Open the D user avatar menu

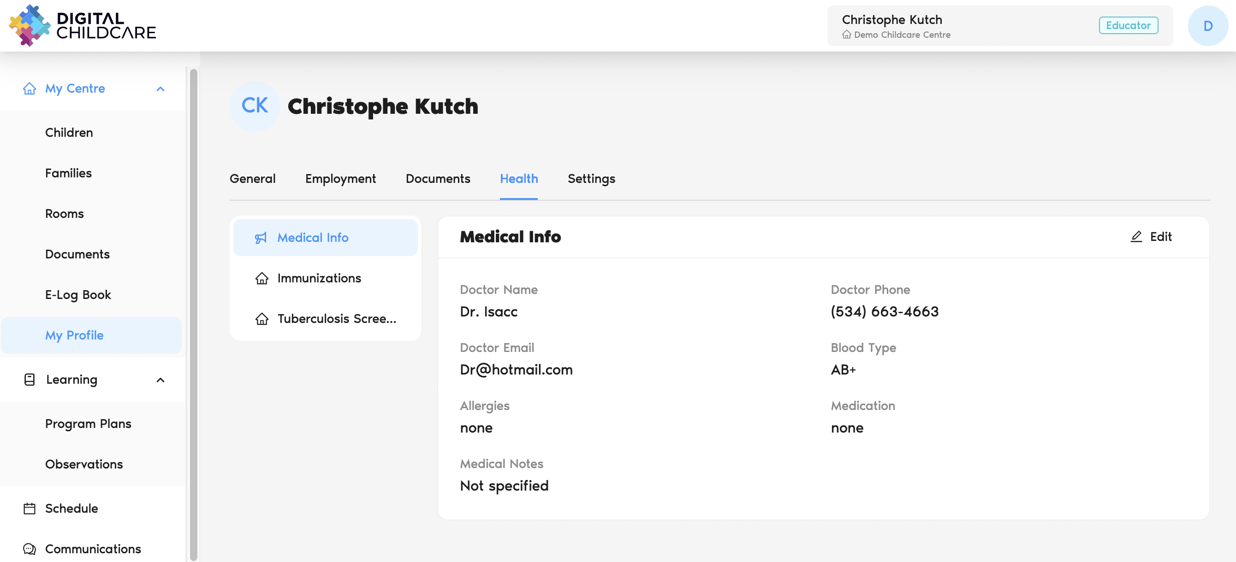[1207, 26]
